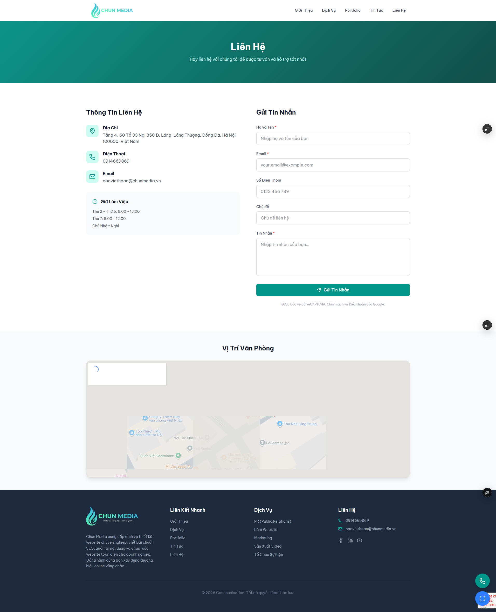Viewport: 496px width, 612px height.
Task: Open the reCAPTCHA Chính sách link
Action: tap(335, 304)
